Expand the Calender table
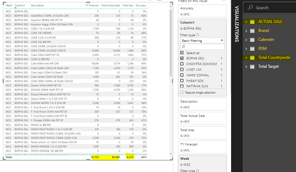The height and width of the screenshot is (172, 296). (246, 40)
